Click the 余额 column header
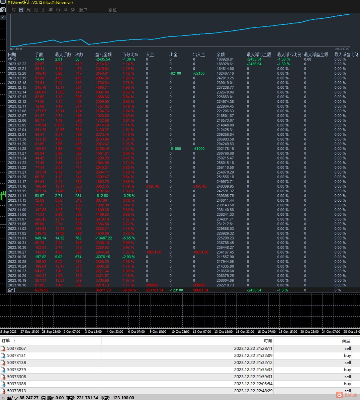Viewport: 360px width, 400px height. 221,55
